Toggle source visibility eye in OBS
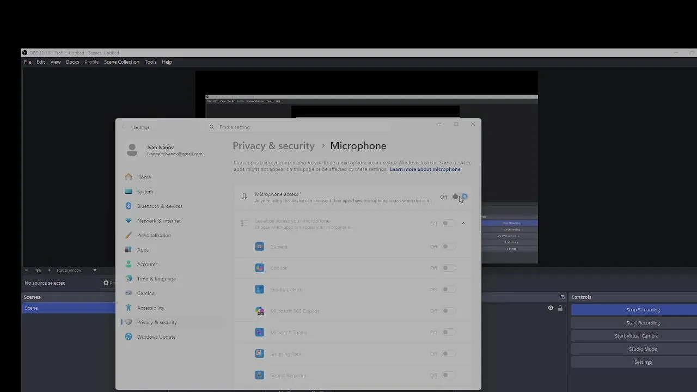This screenshot has height=392, width=697. coord(551,308)
